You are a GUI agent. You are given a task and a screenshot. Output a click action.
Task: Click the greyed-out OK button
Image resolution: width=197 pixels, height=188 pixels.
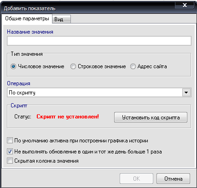pyautogui.click(x=136, y=179)
